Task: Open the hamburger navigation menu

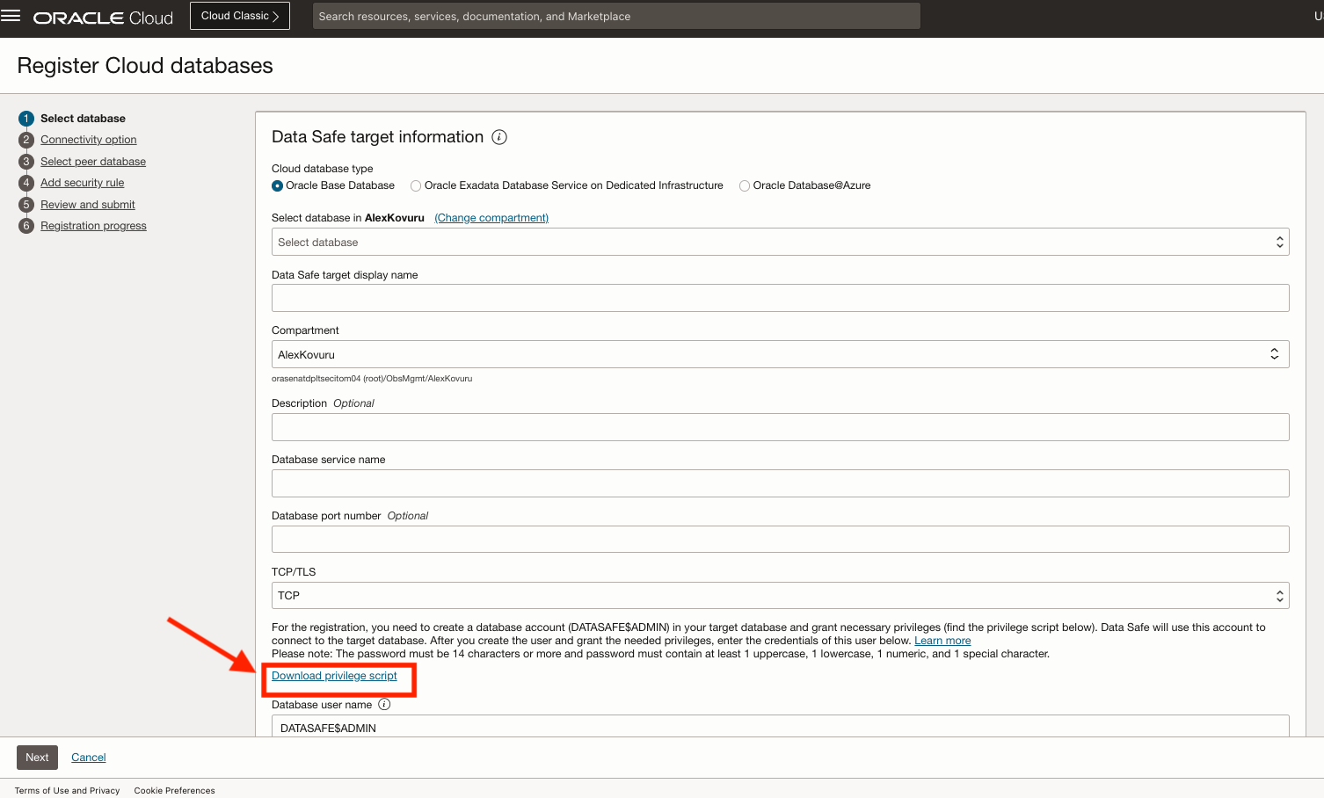Action: (11, 16)
